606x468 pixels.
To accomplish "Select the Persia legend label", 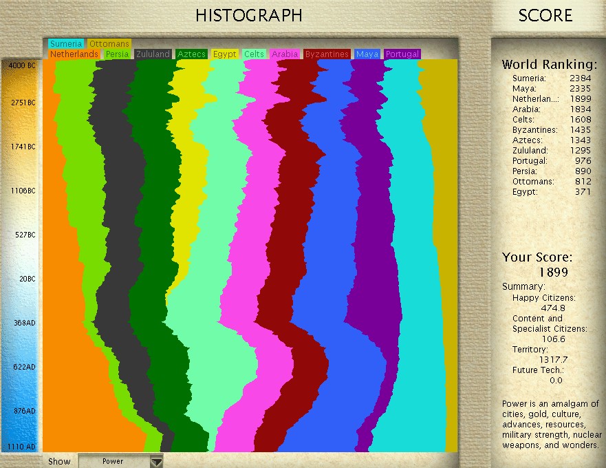I will click(x=117, y=53).
